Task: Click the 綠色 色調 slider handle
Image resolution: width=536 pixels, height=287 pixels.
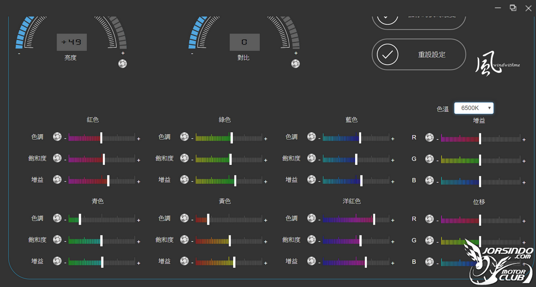Action: click(232, 138)
